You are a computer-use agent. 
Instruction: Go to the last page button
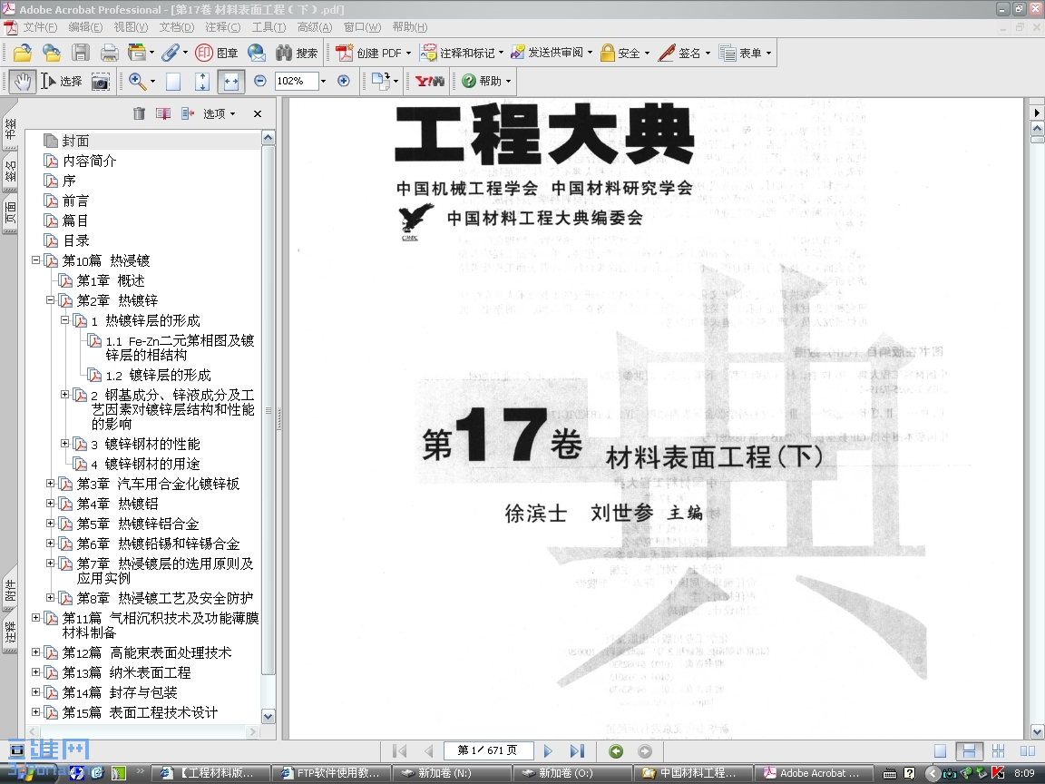pyautogui.click(x=577, y=751)
